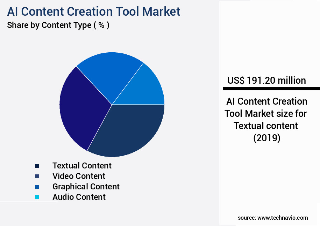The height and width of the screenshot is (226, 320).
Task: Click the Textual Content legend square
Action: pyautogui.click(x=37, y=165)
